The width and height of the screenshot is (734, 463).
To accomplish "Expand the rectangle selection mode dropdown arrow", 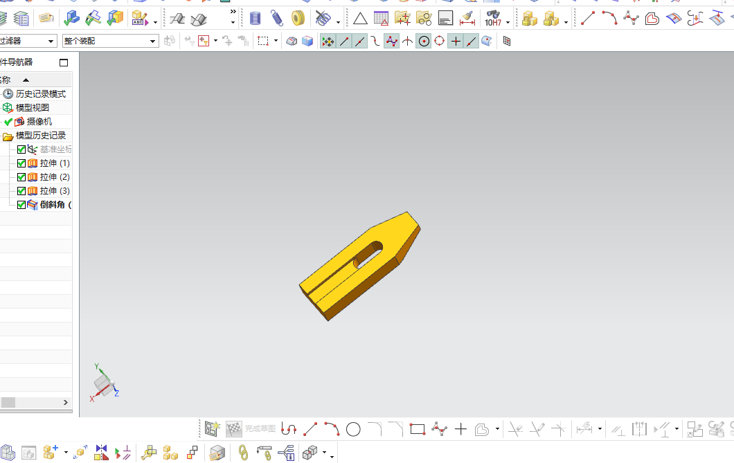I will [x=276, y=41].
